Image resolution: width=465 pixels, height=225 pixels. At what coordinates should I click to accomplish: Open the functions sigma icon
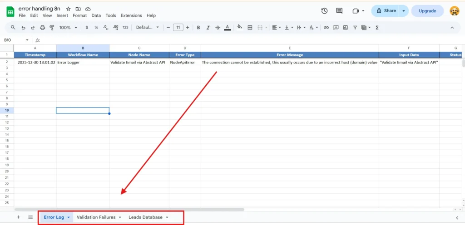pos(377,28)
